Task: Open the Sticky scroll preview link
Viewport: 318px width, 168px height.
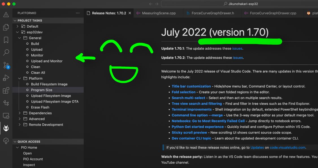Action: [189, 132]
